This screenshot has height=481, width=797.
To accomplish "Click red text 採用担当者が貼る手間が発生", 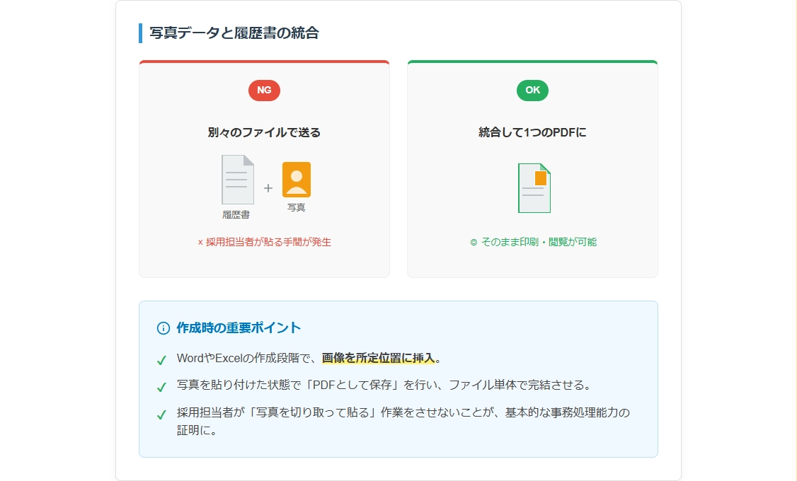I will 268,243.
